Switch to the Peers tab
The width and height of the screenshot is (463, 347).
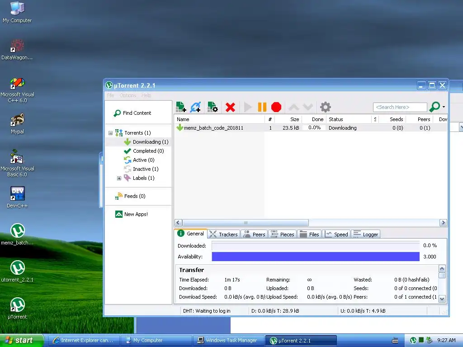pos(254,234)
